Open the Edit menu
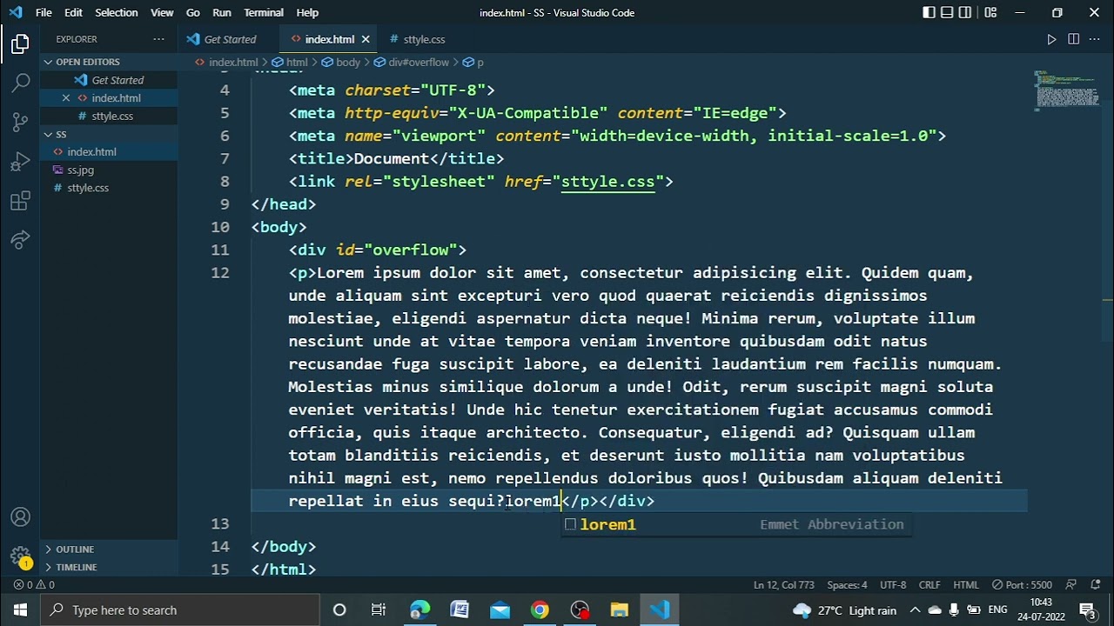The image size is (1114, 626). tap(73, 12)
